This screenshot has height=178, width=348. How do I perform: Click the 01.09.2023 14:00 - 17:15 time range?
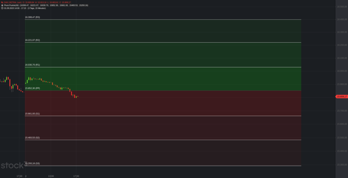15,8
